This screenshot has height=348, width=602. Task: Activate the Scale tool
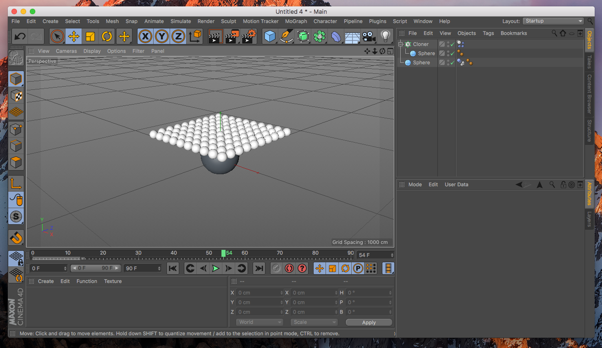click(90, 36)
